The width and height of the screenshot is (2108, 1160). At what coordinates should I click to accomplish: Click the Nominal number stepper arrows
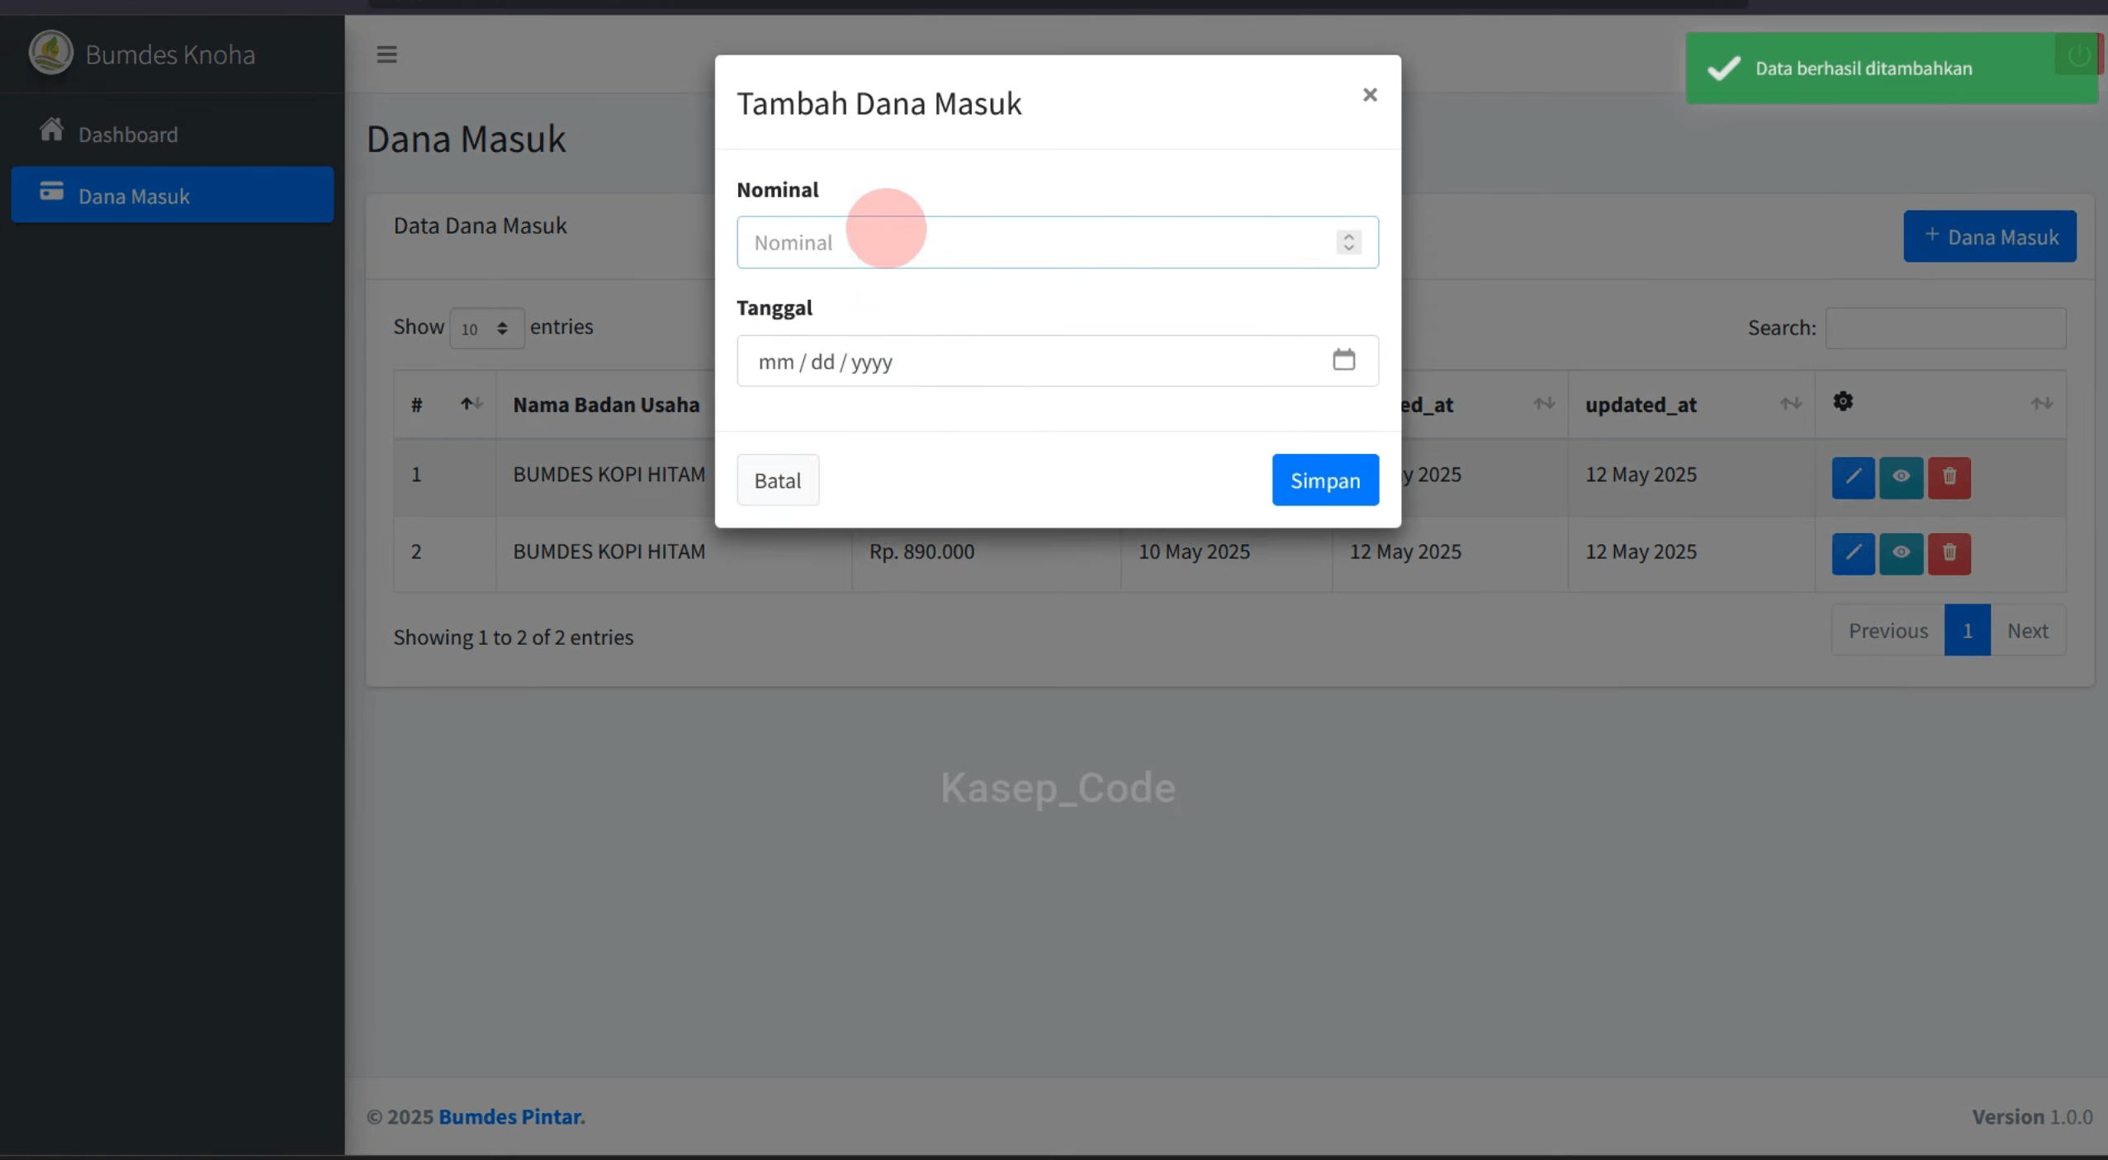pos(1348,242)
